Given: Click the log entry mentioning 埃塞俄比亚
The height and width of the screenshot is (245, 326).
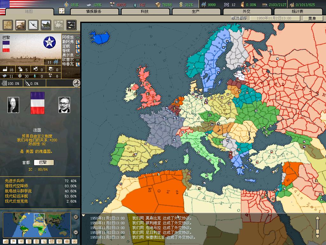Looking at the screenshot, I should 143,237.
